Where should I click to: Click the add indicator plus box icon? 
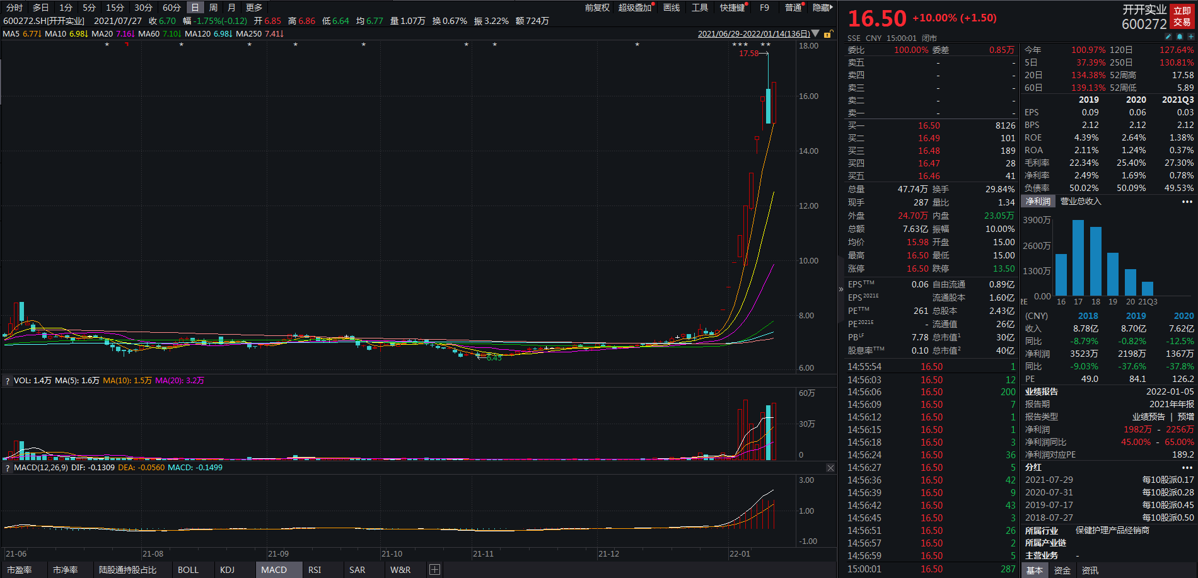pyautogui.click(x=434, y=570)
